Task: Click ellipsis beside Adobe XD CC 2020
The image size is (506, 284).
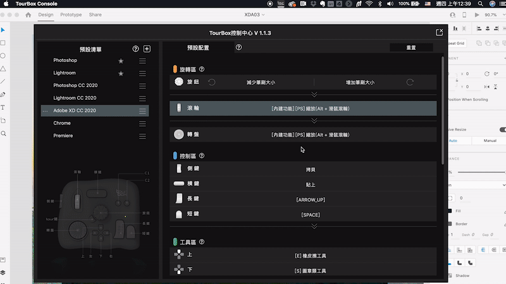Action: tap(45, 111)
